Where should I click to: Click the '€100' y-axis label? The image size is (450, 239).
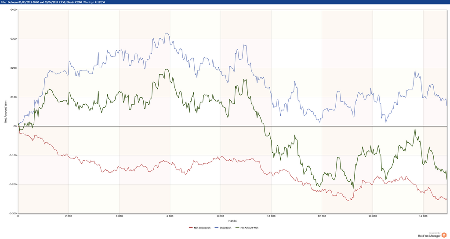click(14, 97)
